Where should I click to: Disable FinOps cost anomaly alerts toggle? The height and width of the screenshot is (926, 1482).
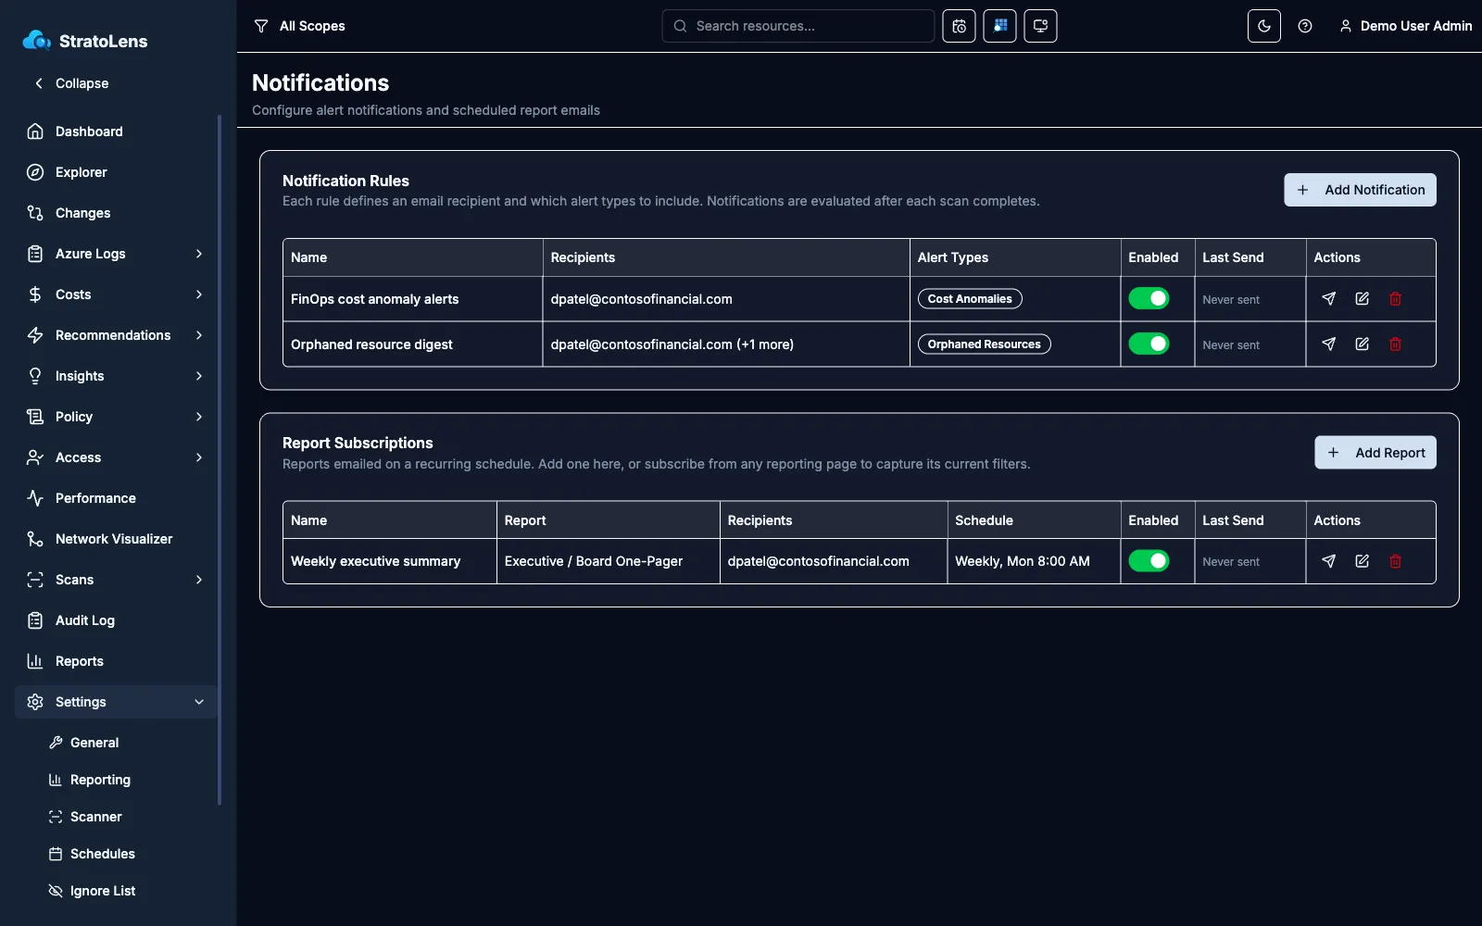(x=1149, y=298)
